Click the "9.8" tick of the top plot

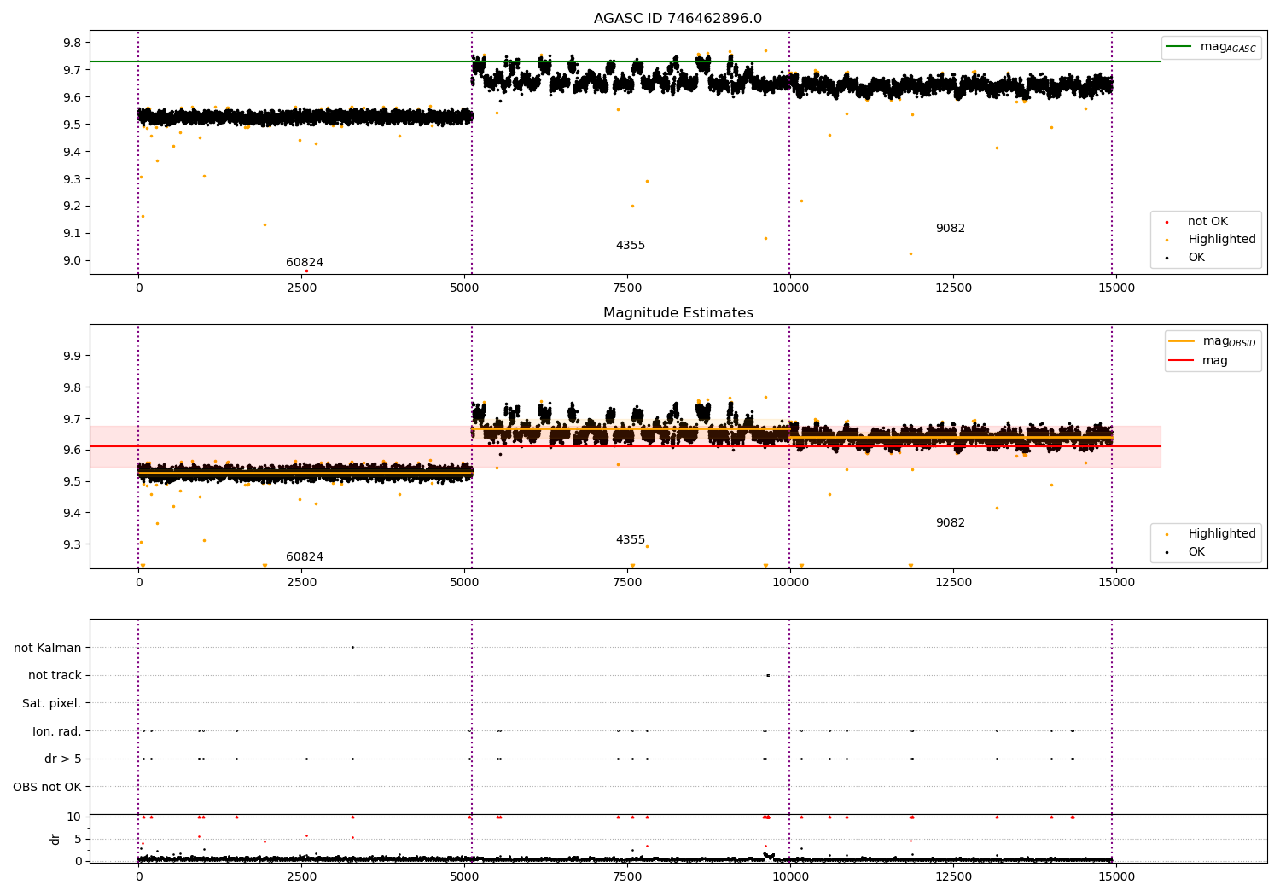(73, 43)
